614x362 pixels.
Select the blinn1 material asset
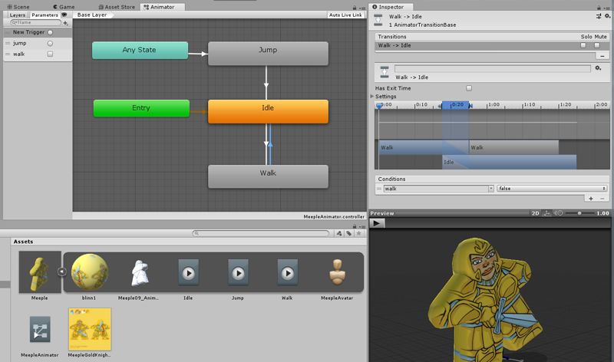pos(90,272)
